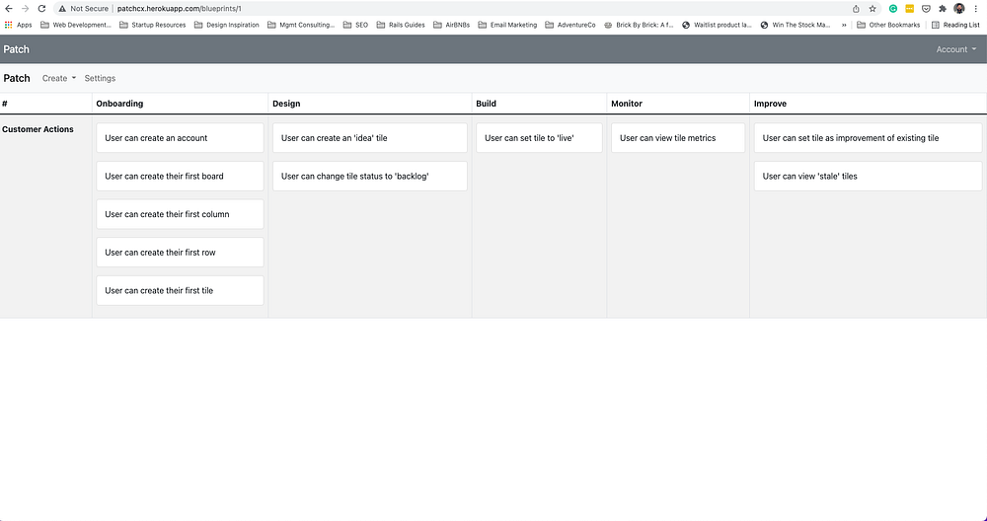Open tile 'User can create an account'
This screenshot has width=987, height=521.
click(180, 138)
